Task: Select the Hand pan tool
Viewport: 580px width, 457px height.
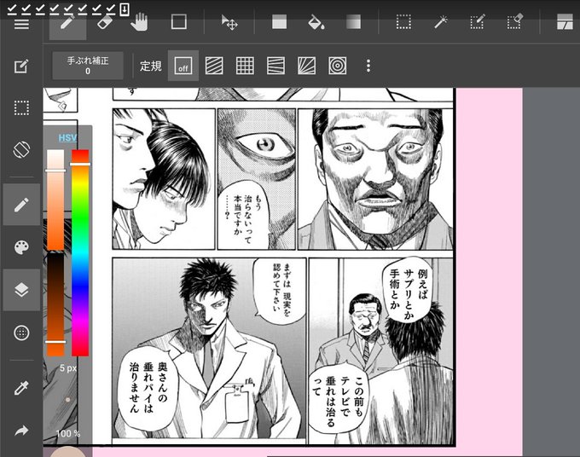Action: click(x=140, y=22)
